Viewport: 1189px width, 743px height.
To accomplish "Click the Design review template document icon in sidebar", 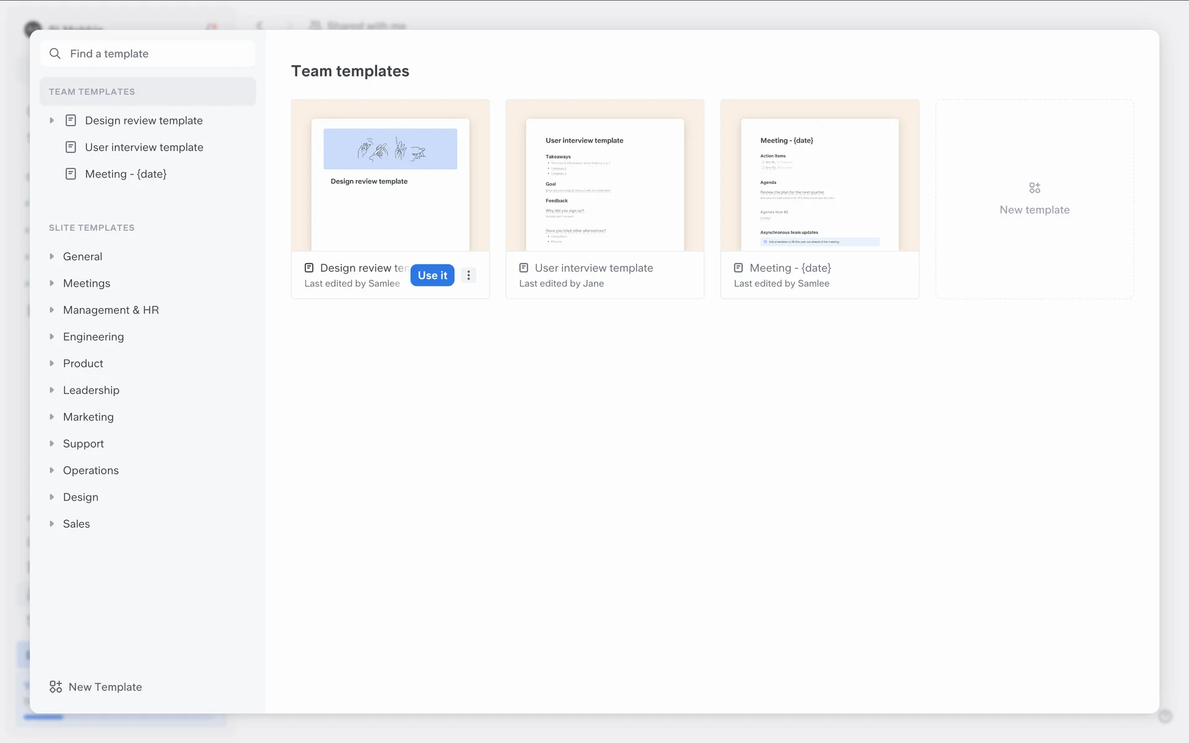I will click(71, 120).
